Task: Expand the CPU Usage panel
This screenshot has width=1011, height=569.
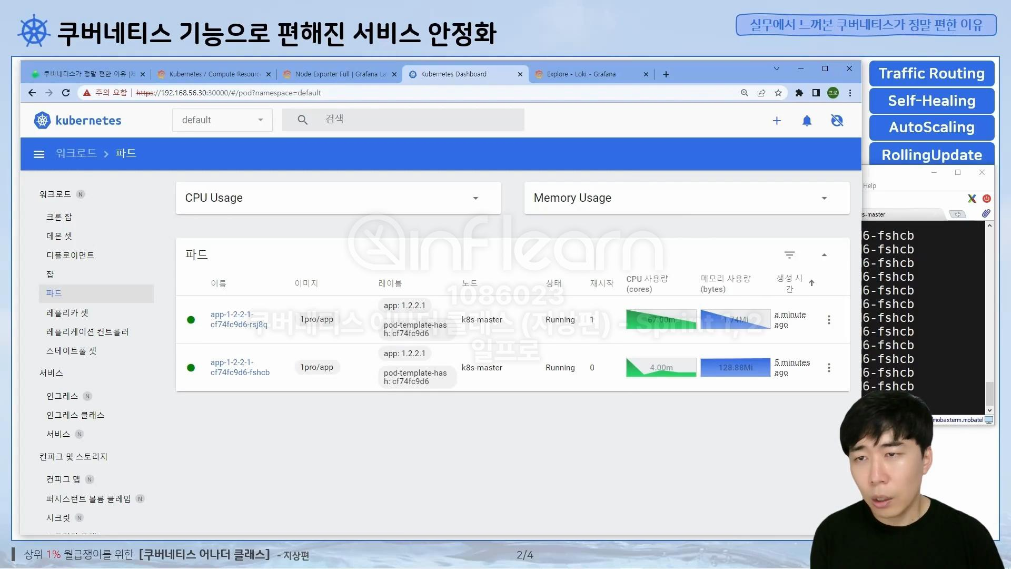Action: (475, 198)
